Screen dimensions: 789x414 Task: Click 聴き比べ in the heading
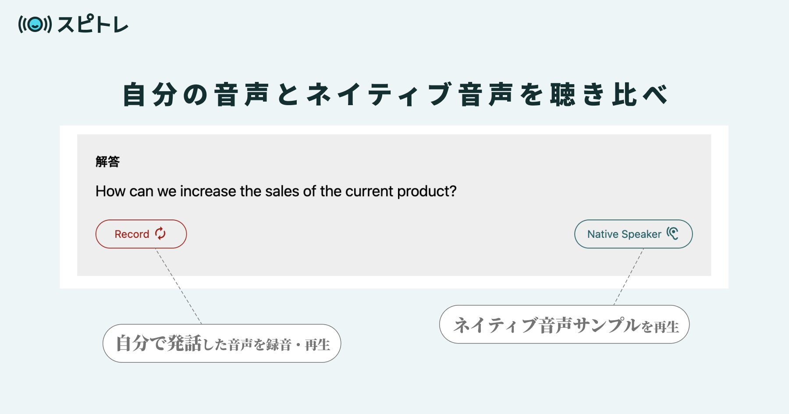(609, 95)
